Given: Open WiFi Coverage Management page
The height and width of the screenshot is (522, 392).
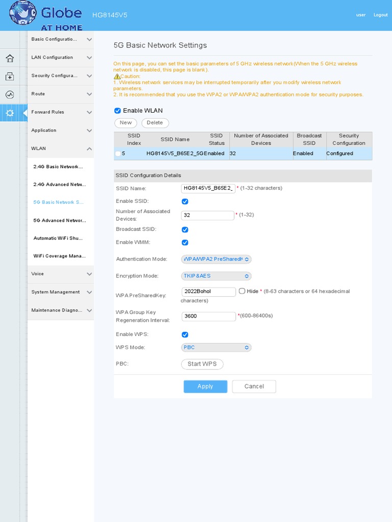Looking at the screenshot, I should coord(59,256).
